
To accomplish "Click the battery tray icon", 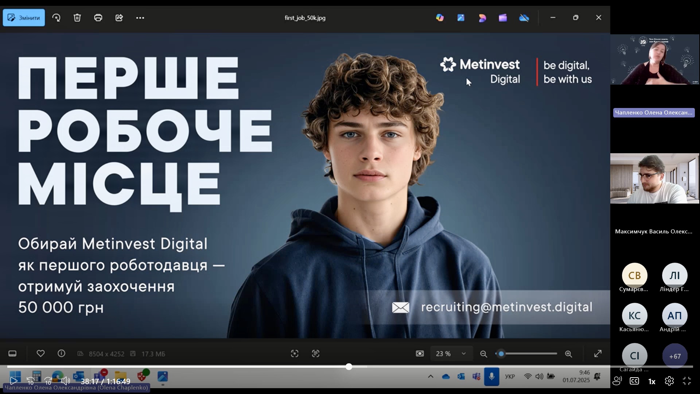I will (x=551, y=376).
